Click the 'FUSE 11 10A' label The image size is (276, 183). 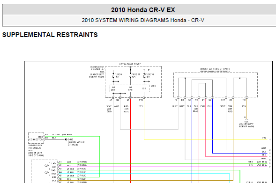tap(135, 76)
